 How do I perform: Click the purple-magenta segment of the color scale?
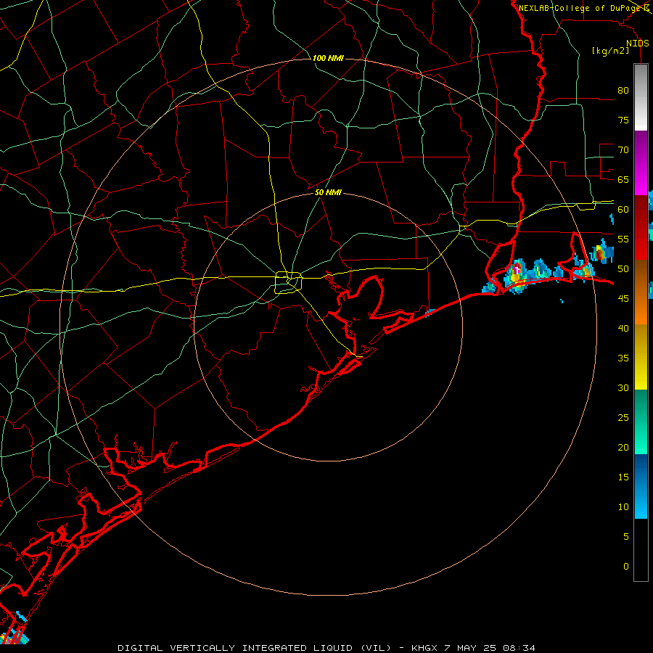click(x=641, y=163)
